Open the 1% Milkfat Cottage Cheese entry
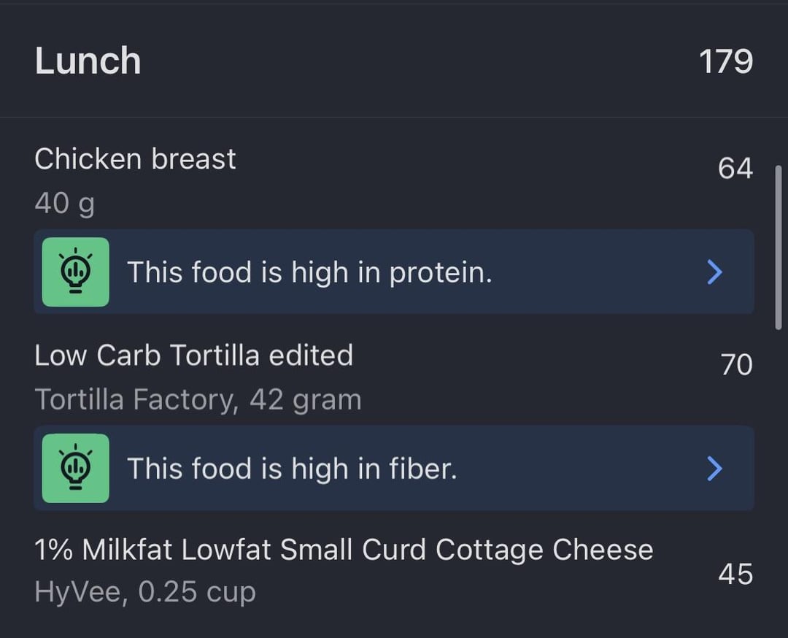 pos(394,571)
